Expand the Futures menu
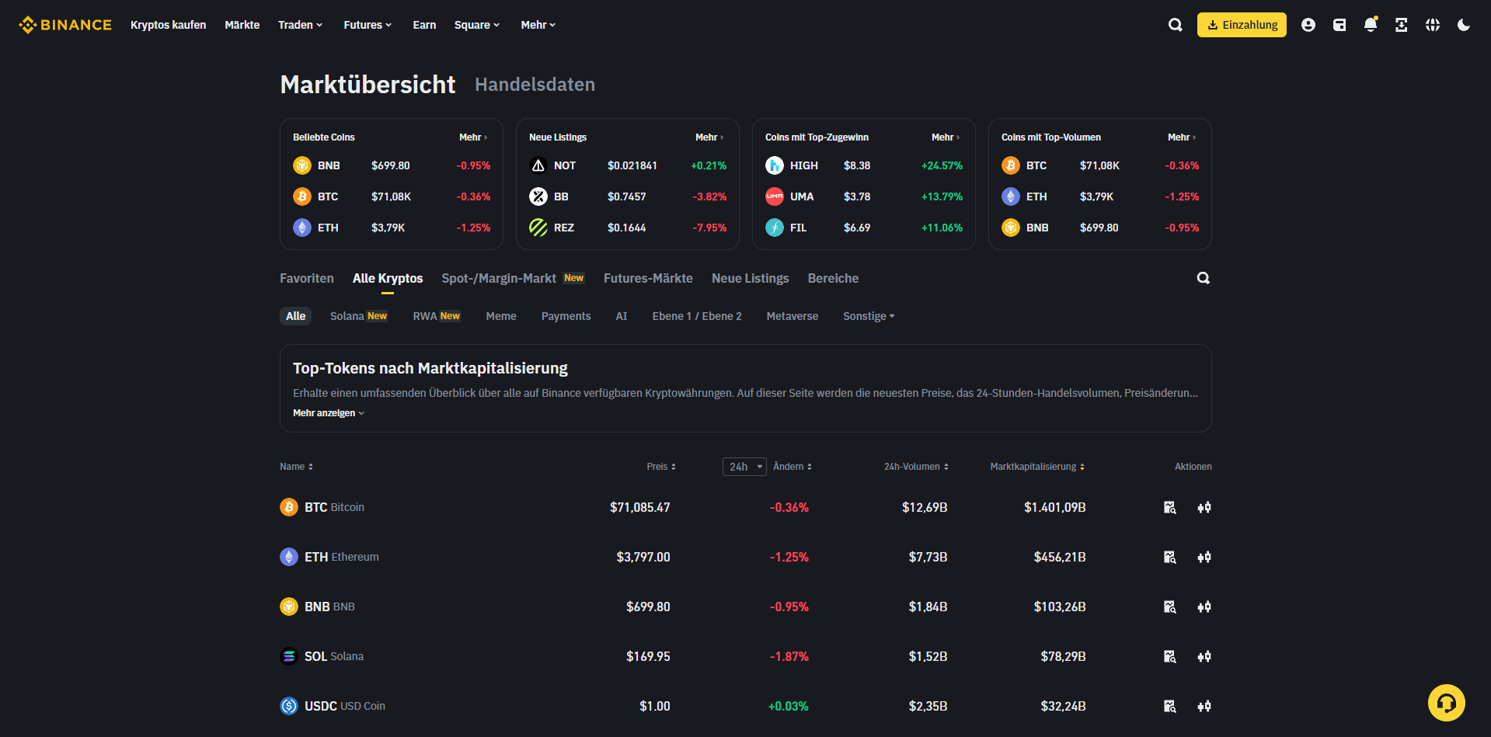Viewport: 1491px width, 737px height. (x=368, y=25)
